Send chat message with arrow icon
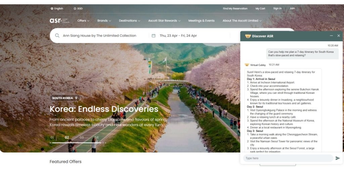The height and width of the screenshot is (172, 344). [337, 158]
